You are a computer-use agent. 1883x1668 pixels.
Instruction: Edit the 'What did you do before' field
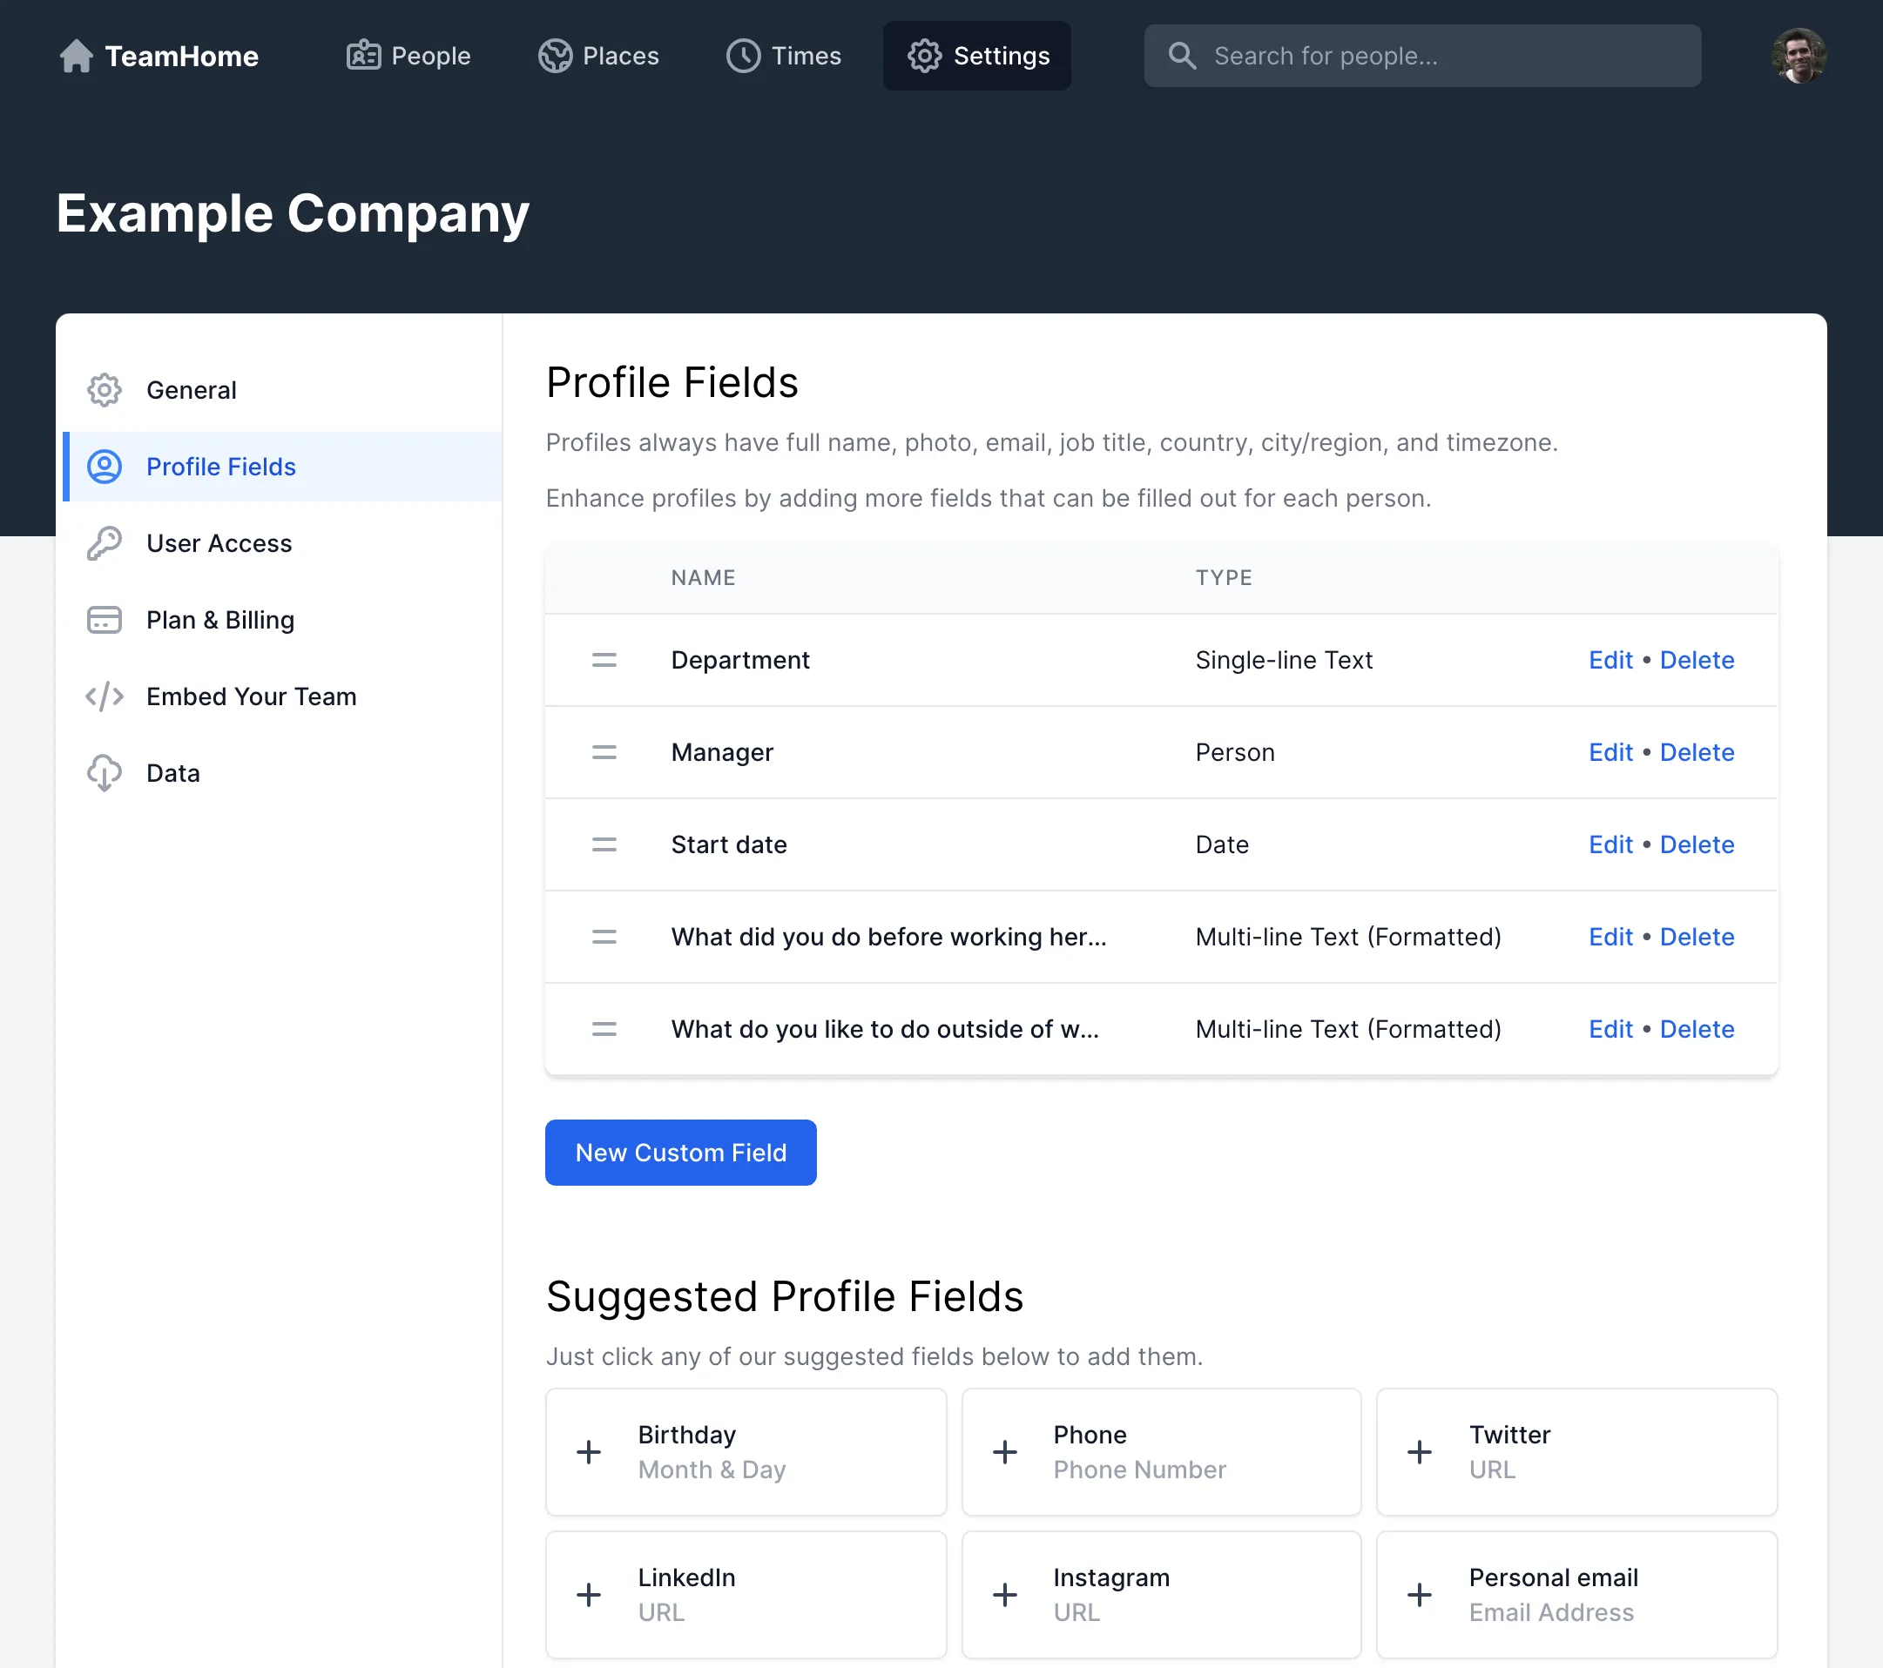1610,937
